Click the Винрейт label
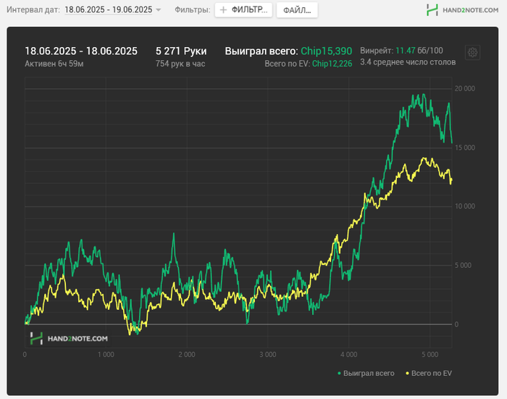The height and width of the screenshot is (399, 507). [x=377, y=51]
